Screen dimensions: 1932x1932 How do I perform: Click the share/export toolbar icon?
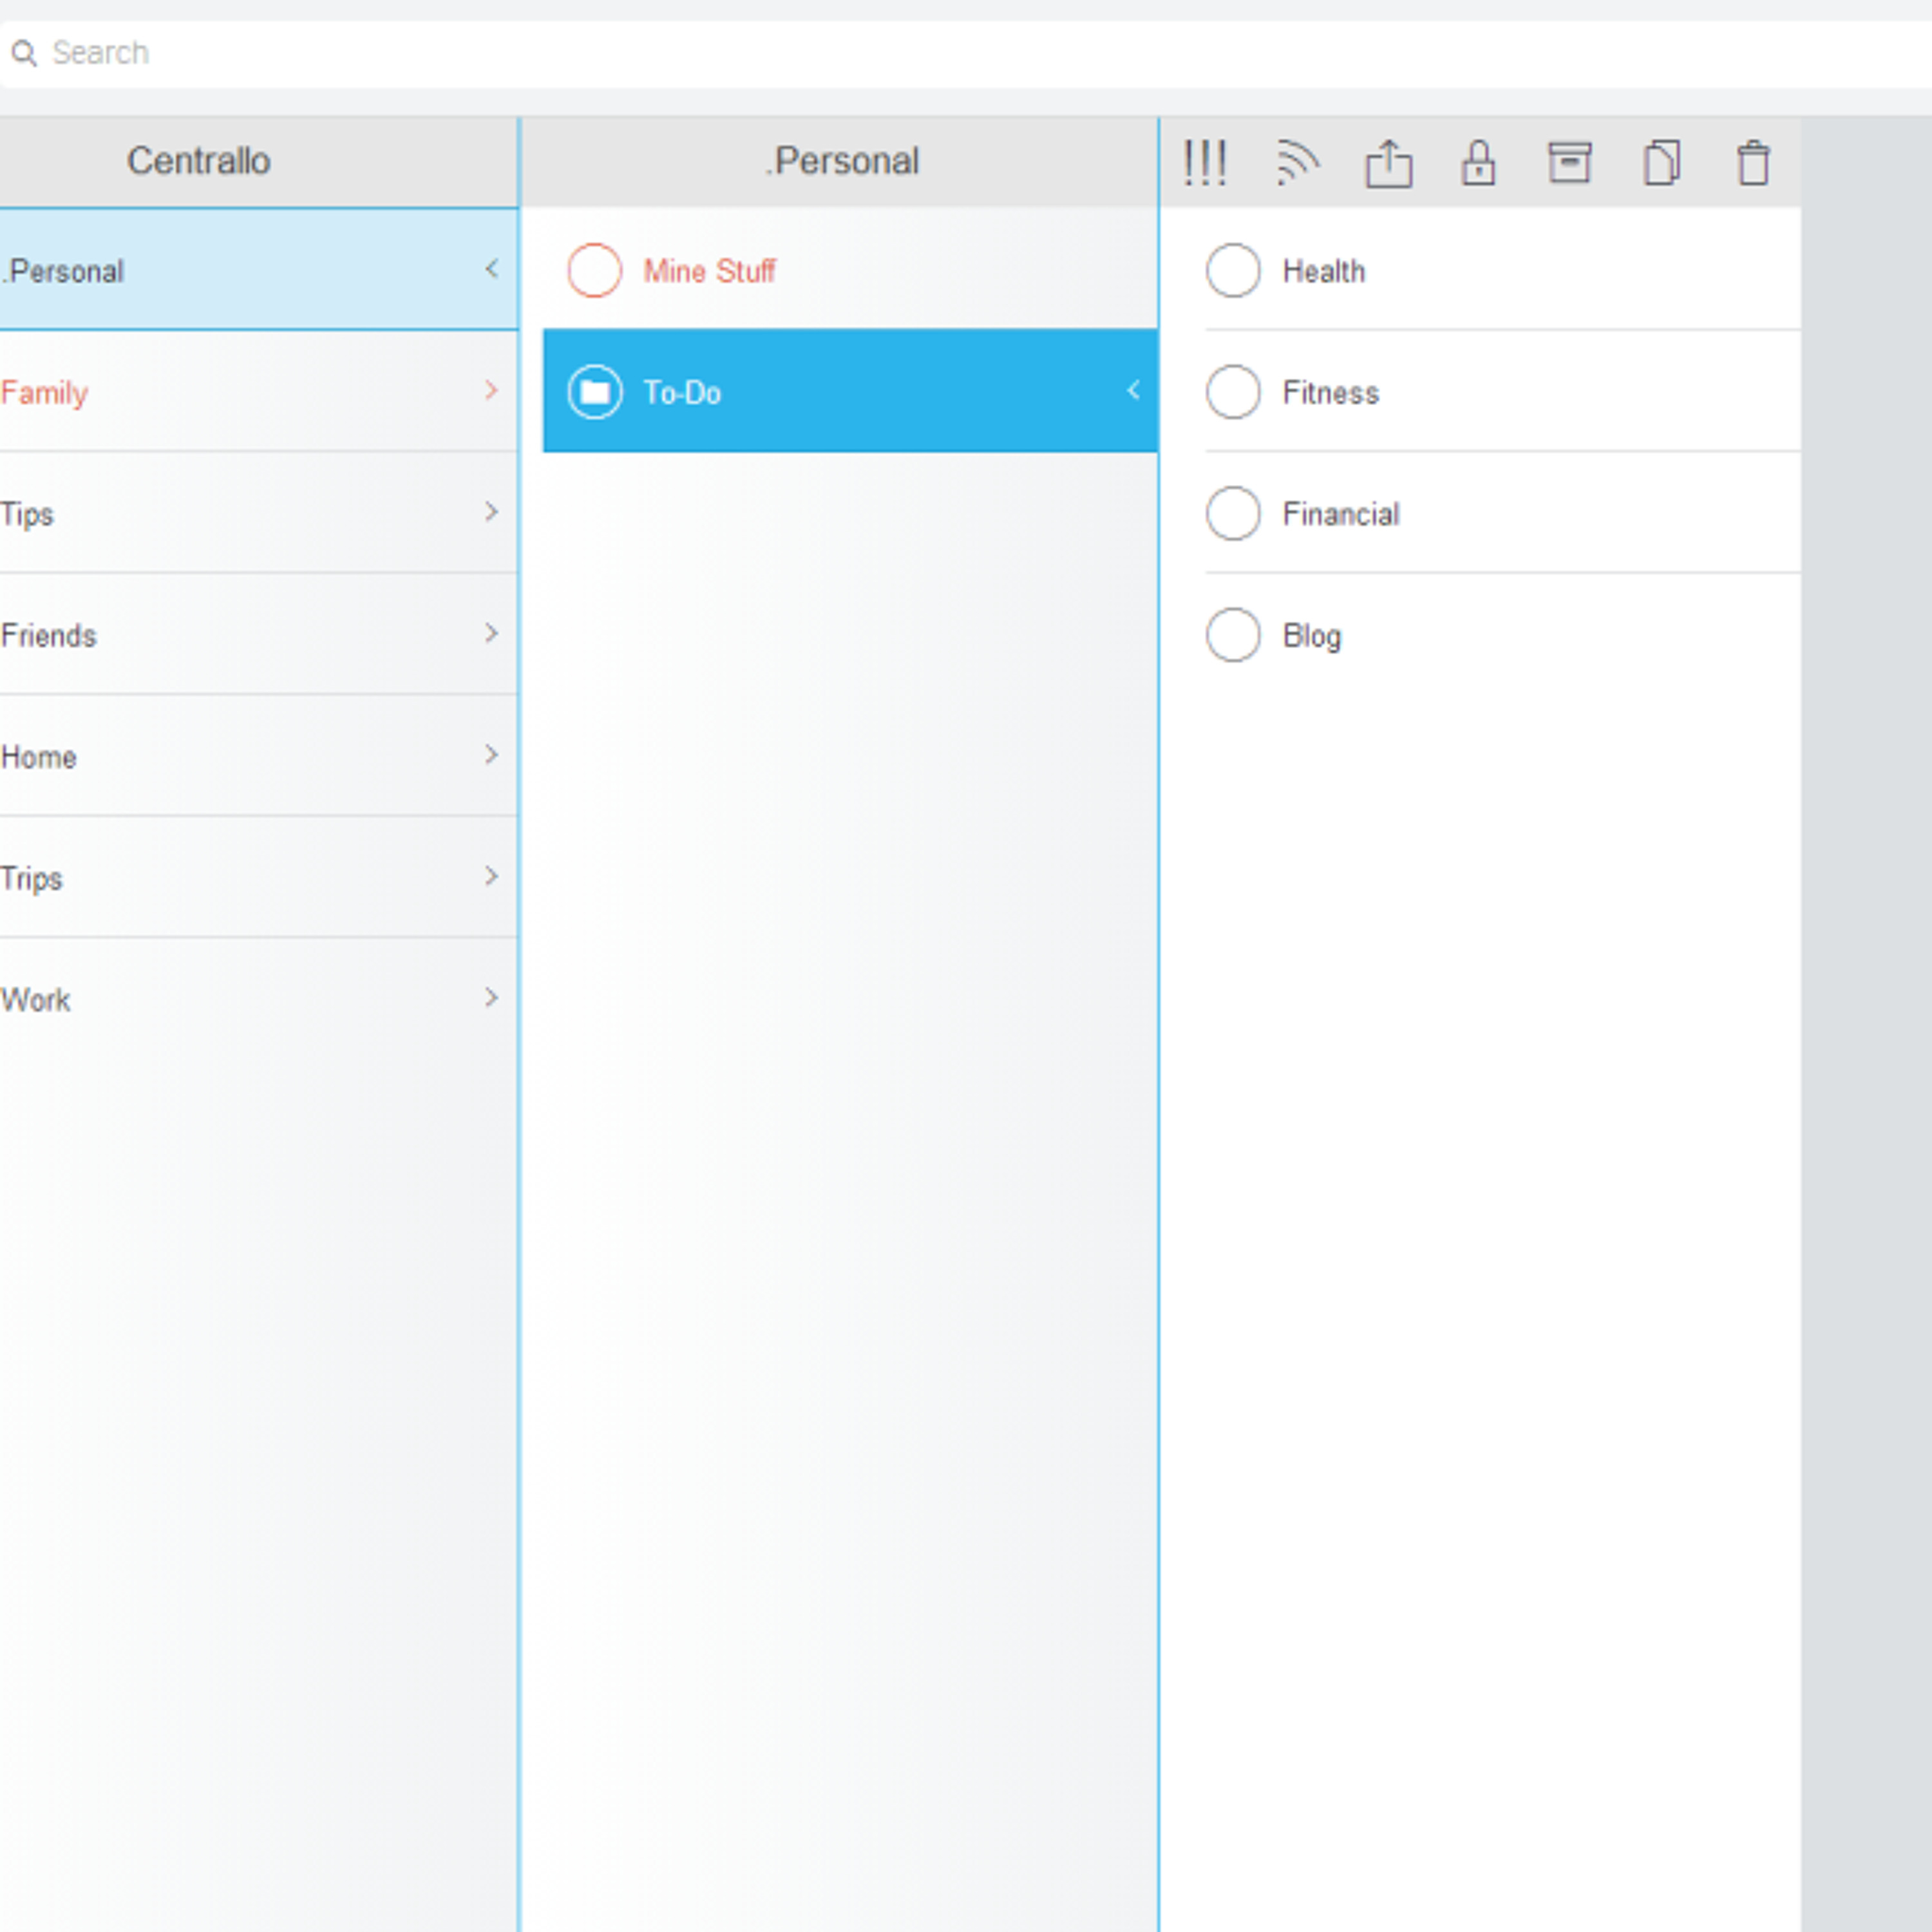pyautogui.click(x=1388, y=163)
